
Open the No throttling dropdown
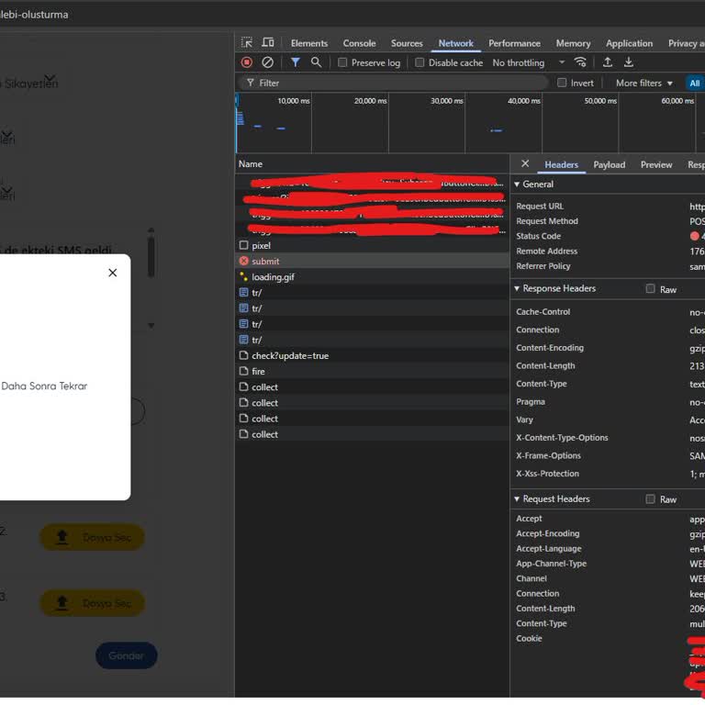point(528,62)
